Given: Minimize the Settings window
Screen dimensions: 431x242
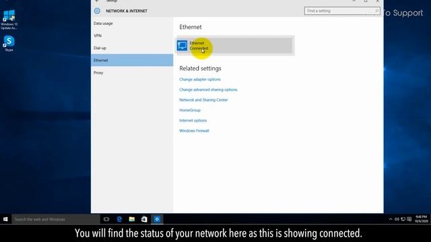Looking at the screenshot, I should click(354, 1).
